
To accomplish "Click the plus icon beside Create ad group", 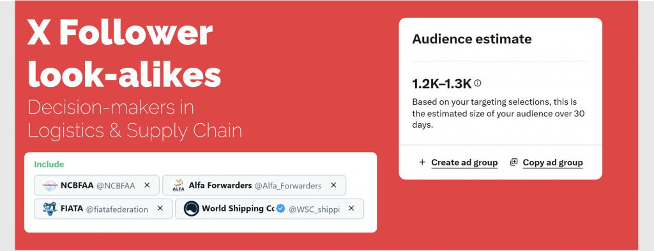I will pos(423,162).
